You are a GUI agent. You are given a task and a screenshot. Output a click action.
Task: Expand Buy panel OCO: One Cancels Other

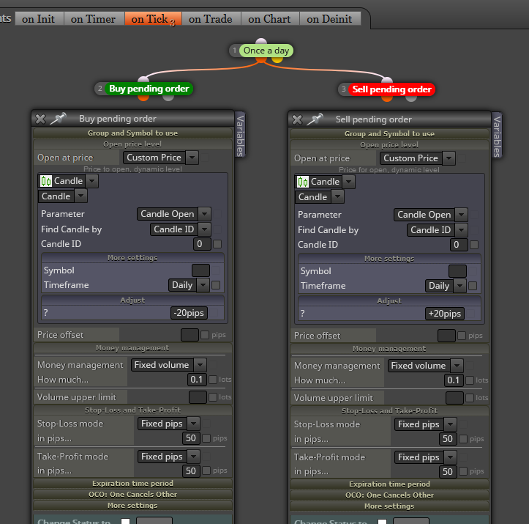pos(132,494)
